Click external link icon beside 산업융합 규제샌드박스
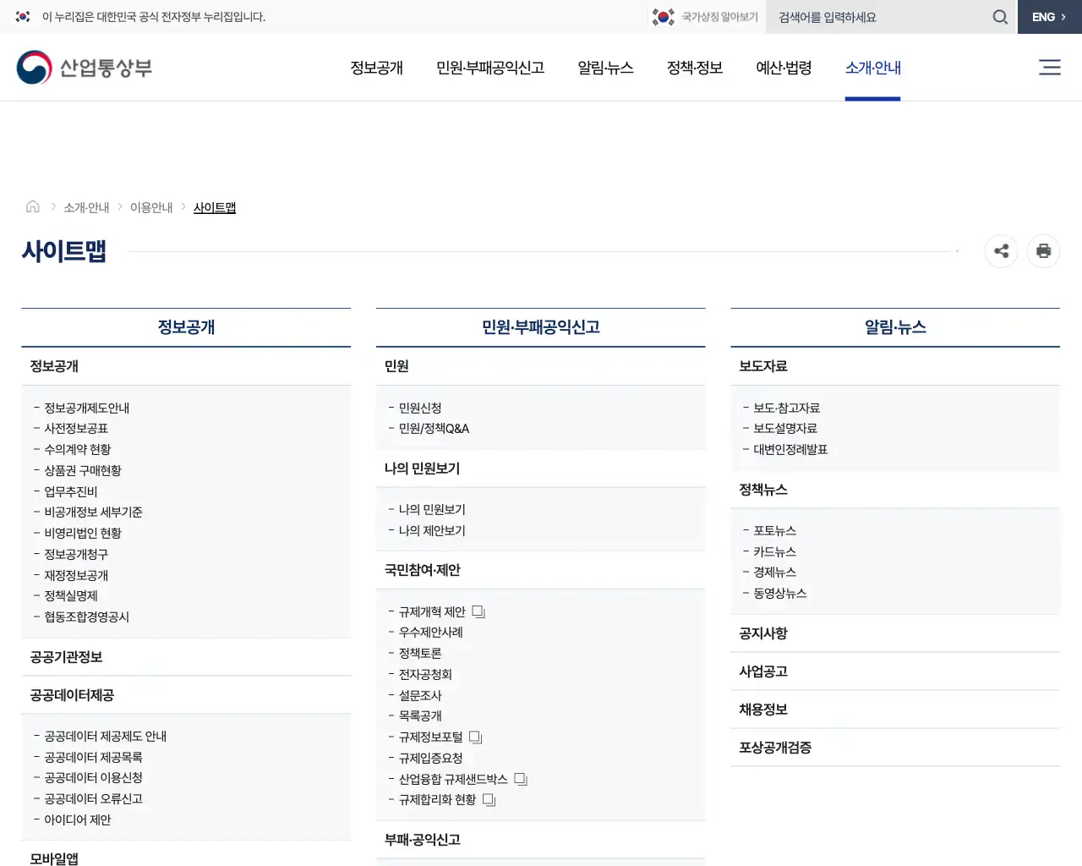Screen dimensions: 1082x866 coord(521,779)
